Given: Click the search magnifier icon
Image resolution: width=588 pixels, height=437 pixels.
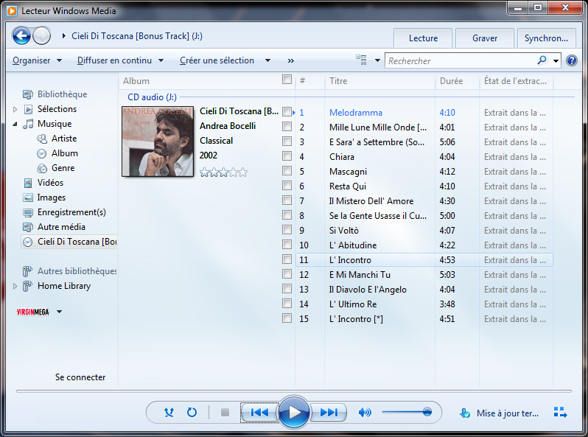Looking at the screenshot, I should point(542,60).
